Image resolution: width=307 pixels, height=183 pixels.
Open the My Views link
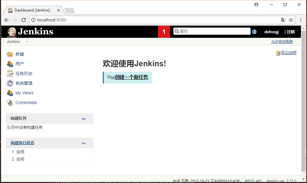pyautogui.click(x=25, y=93)
